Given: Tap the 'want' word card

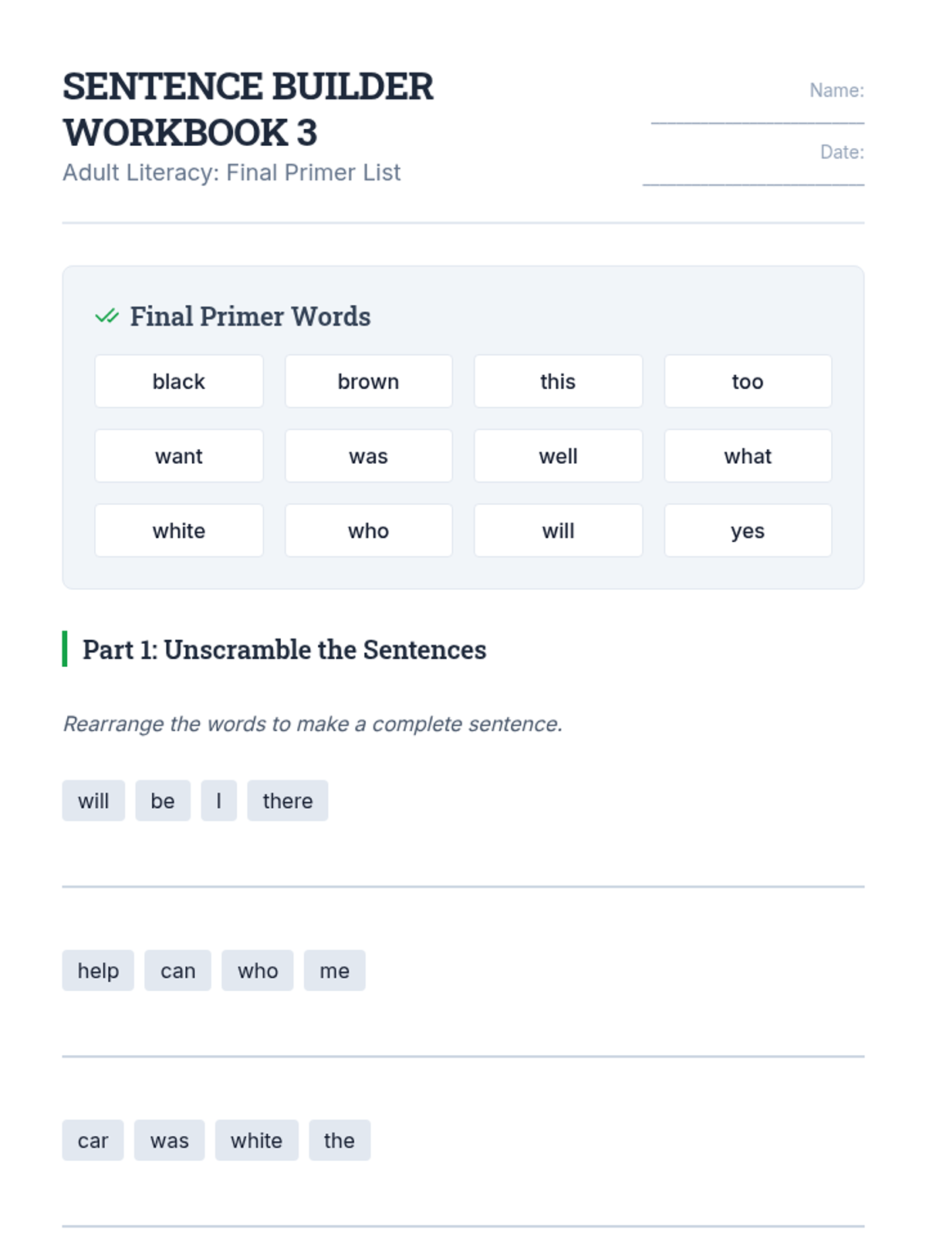Looking at the screenshot, I should coord(179,456).
